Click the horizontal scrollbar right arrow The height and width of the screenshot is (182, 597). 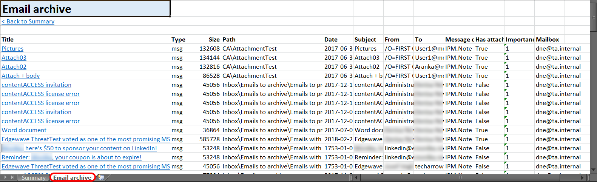click(583, 177)
